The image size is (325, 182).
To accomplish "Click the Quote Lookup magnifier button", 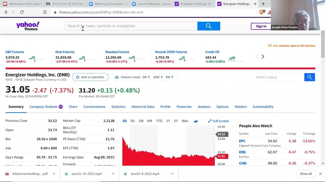I will pyautogui.click(x=310, y=77).
